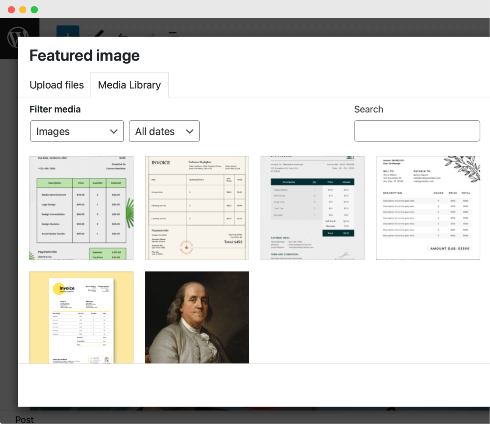490x424 pixels.
Task: Select the Benjamin Franklin portrait image
Action: (x=197, y=317)
